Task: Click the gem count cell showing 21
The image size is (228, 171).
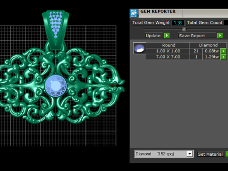Action: pyautogui.click(x=196, y=51)
